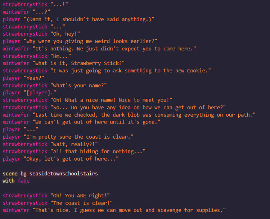Click the "What a nice name!" line
Viewport: 270px width, 219px height.
pos(112,100)
